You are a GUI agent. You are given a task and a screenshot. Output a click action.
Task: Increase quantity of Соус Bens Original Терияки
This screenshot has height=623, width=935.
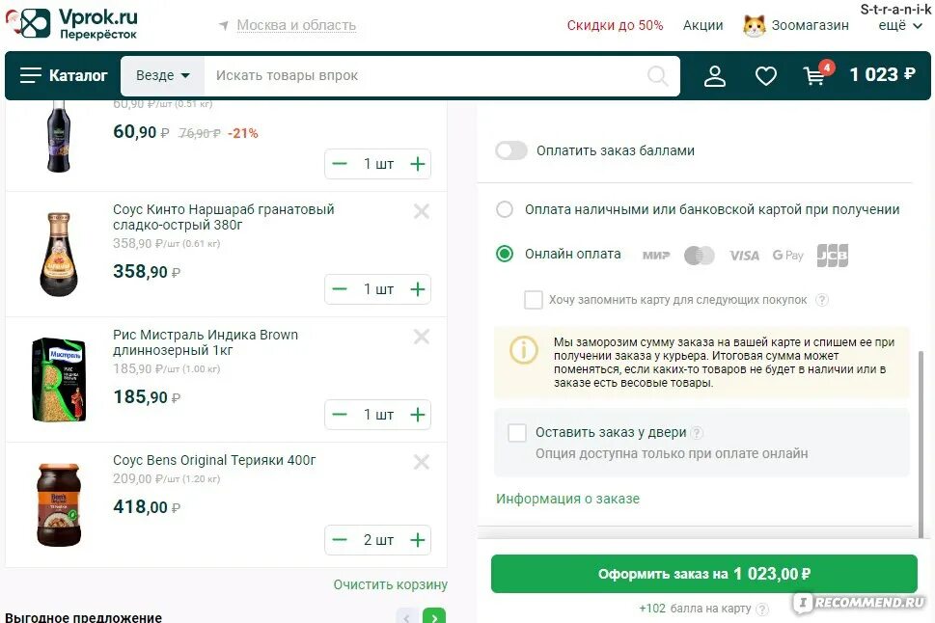click(418, 540)
